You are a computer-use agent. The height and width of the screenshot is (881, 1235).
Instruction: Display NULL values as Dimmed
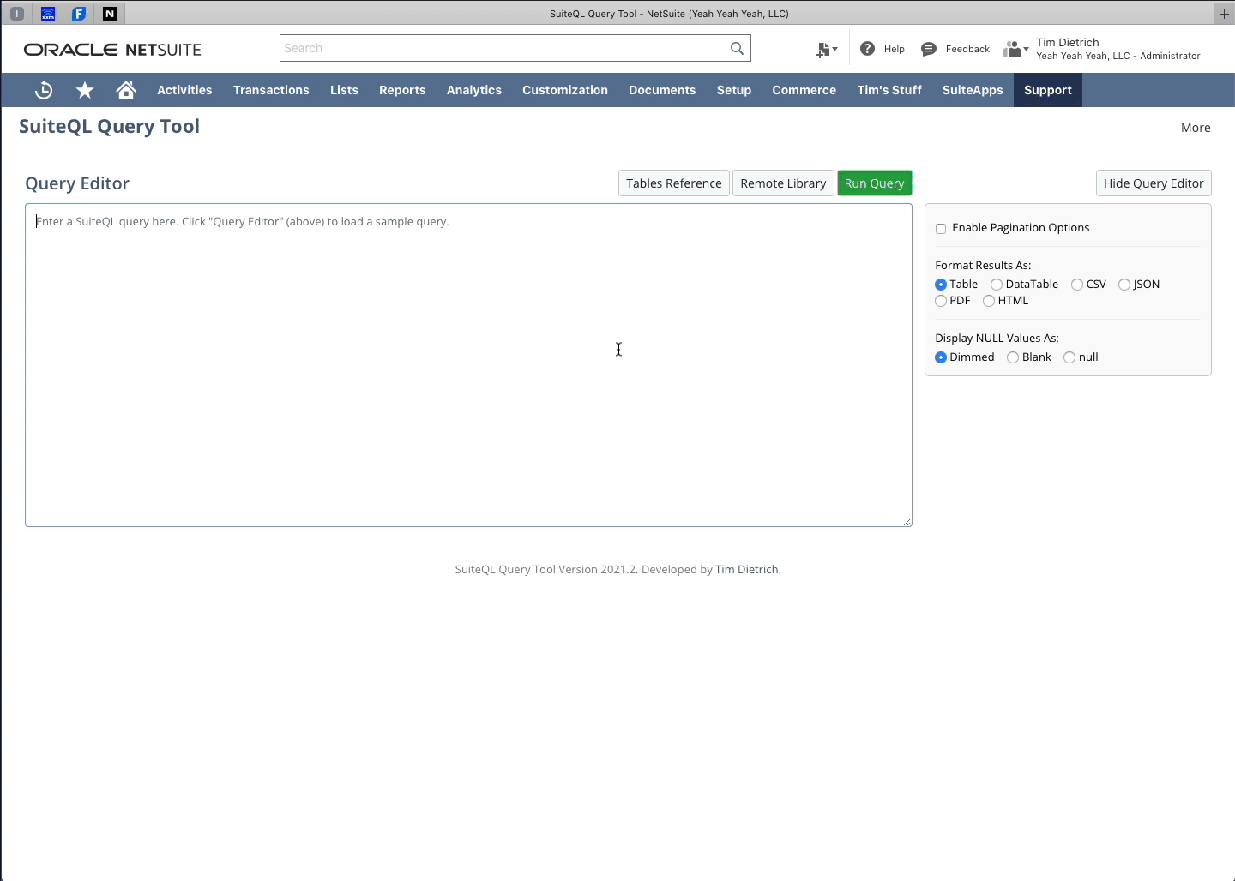pyautogui.click(x=941, y=357)
